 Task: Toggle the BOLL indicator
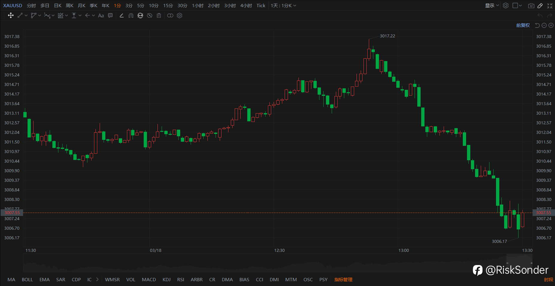point(27,279)
